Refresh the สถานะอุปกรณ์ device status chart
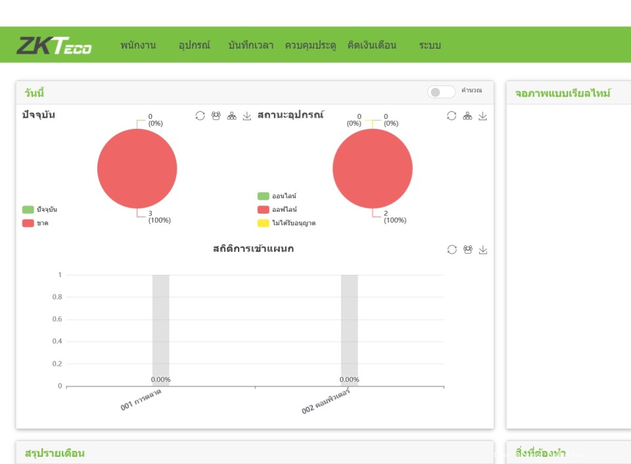631x464 pixels. click(452, 116)
